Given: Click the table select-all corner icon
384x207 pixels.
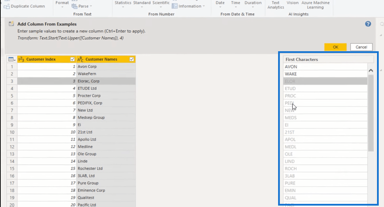Looking at the screenshot, I should click(x=11, y=59).
